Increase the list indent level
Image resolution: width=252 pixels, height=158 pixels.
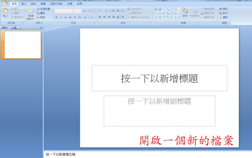(x=117, y=11)
